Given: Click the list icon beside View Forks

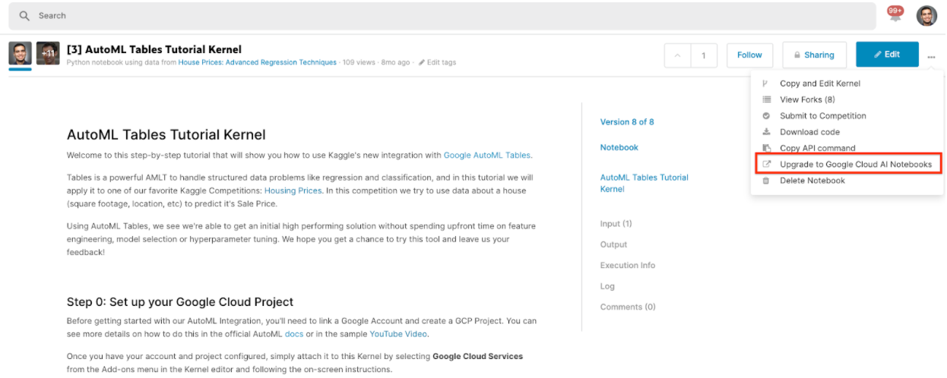Looking at the screenshot, I should [765, 99].
